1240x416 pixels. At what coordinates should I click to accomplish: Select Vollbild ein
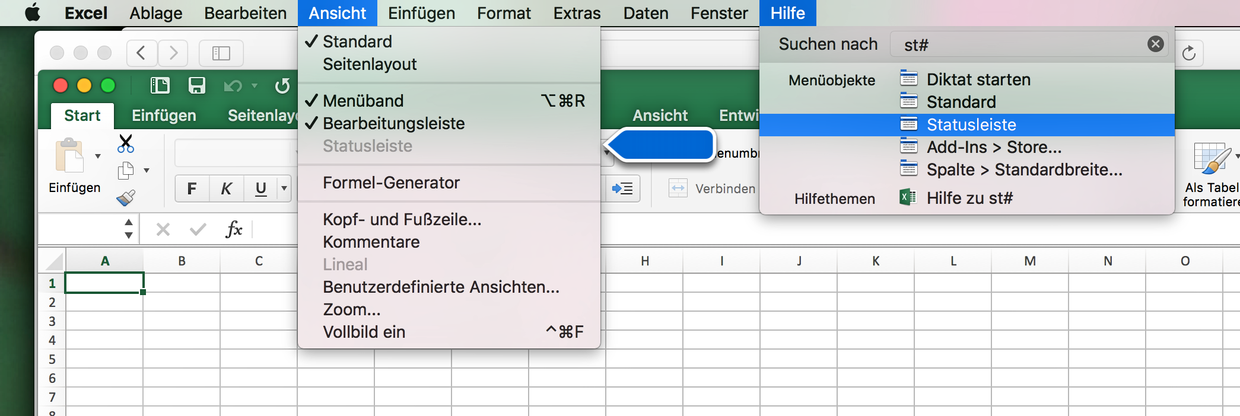449,332
